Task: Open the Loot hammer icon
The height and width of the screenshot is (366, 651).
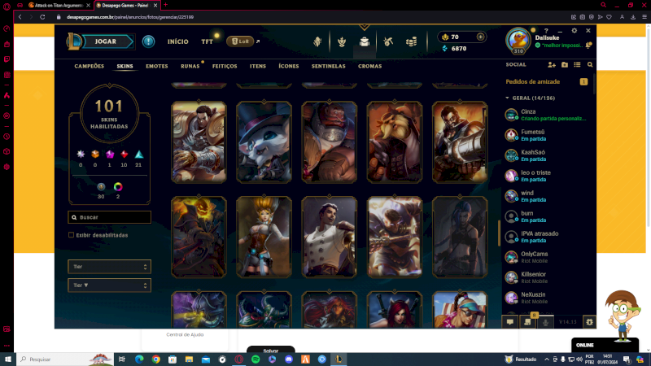Action: coord(388,41)
